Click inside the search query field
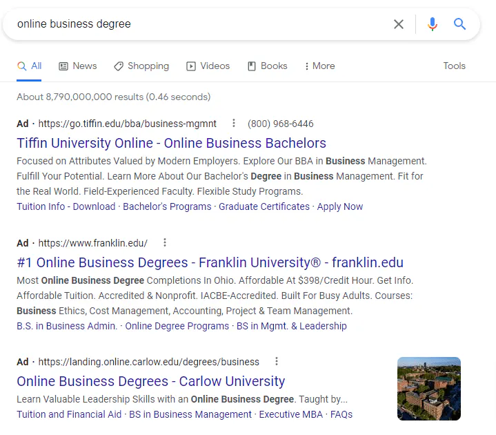 200,24
